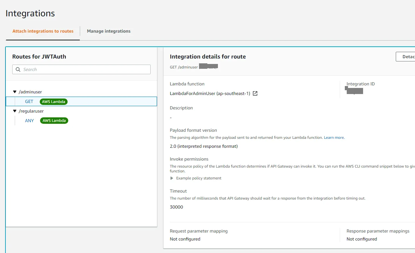Open the Learn more link
415x253 pixels.
coord(334,138)
